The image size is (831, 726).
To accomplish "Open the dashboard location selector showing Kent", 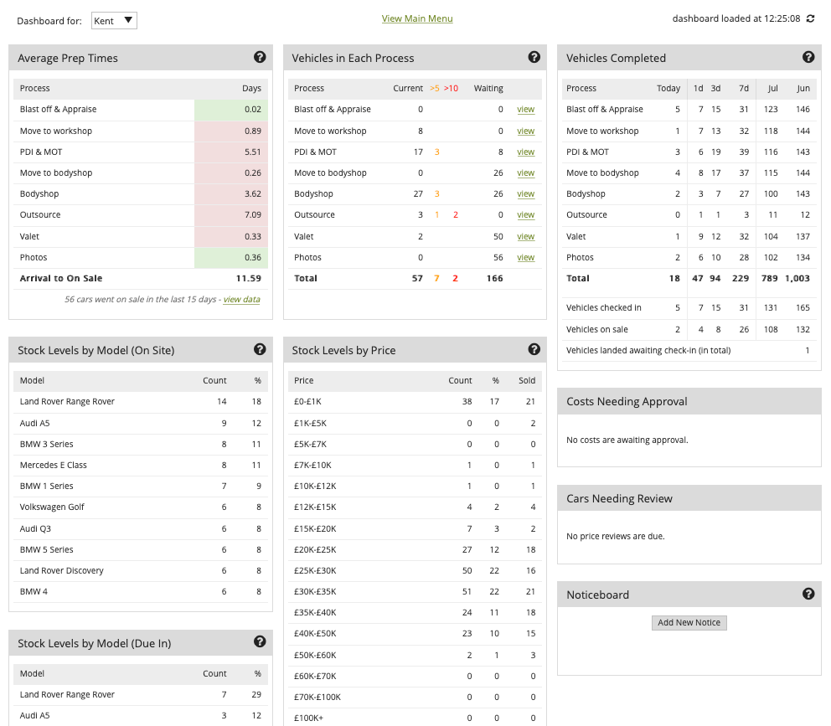I will coord(113,20).
